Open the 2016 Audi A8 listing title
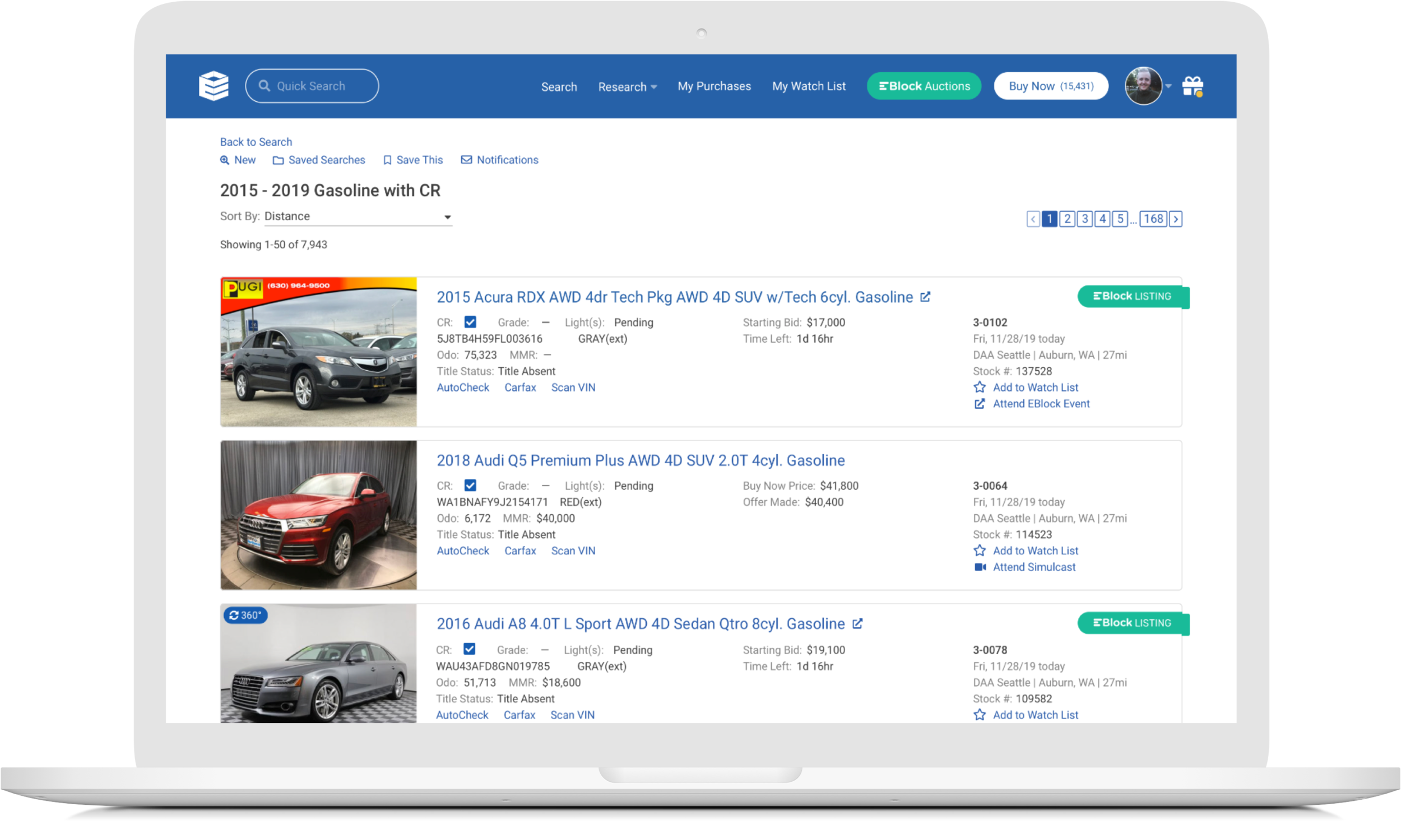Screen dimensions: 1401x821 (641, 624)
